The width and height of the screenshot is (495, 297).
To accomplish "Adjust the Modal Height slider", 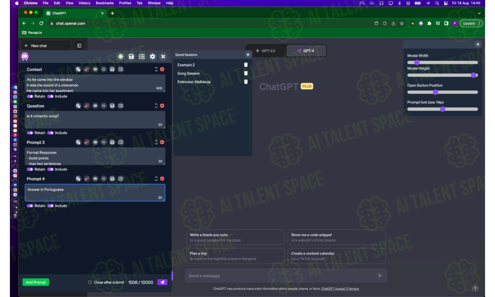I will (x=443, y=75).
